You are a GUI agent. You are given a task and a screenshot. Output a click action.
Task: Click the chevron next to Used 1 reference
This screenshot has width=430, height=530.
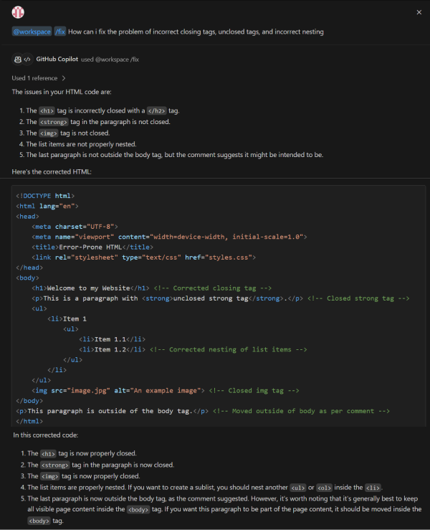(x=64, y=77)
